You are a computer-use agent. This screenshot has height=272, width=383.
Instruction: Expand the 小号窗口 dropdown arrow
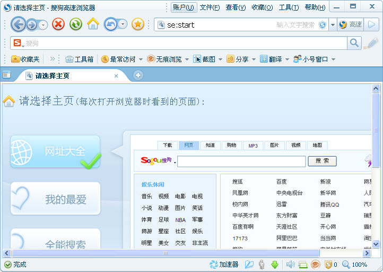(333, 59)
